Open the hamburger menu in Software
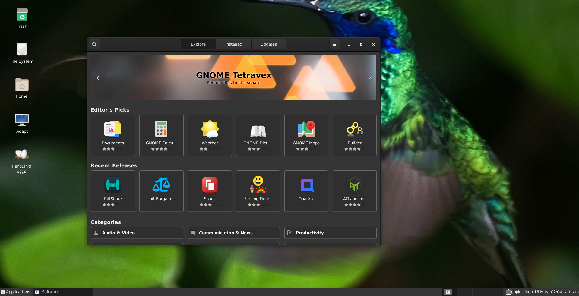Image resolution: width=579 pixels, height=296 pixels. coord(334,44)
